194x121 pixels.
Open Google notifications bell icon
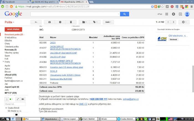(173, 14)
